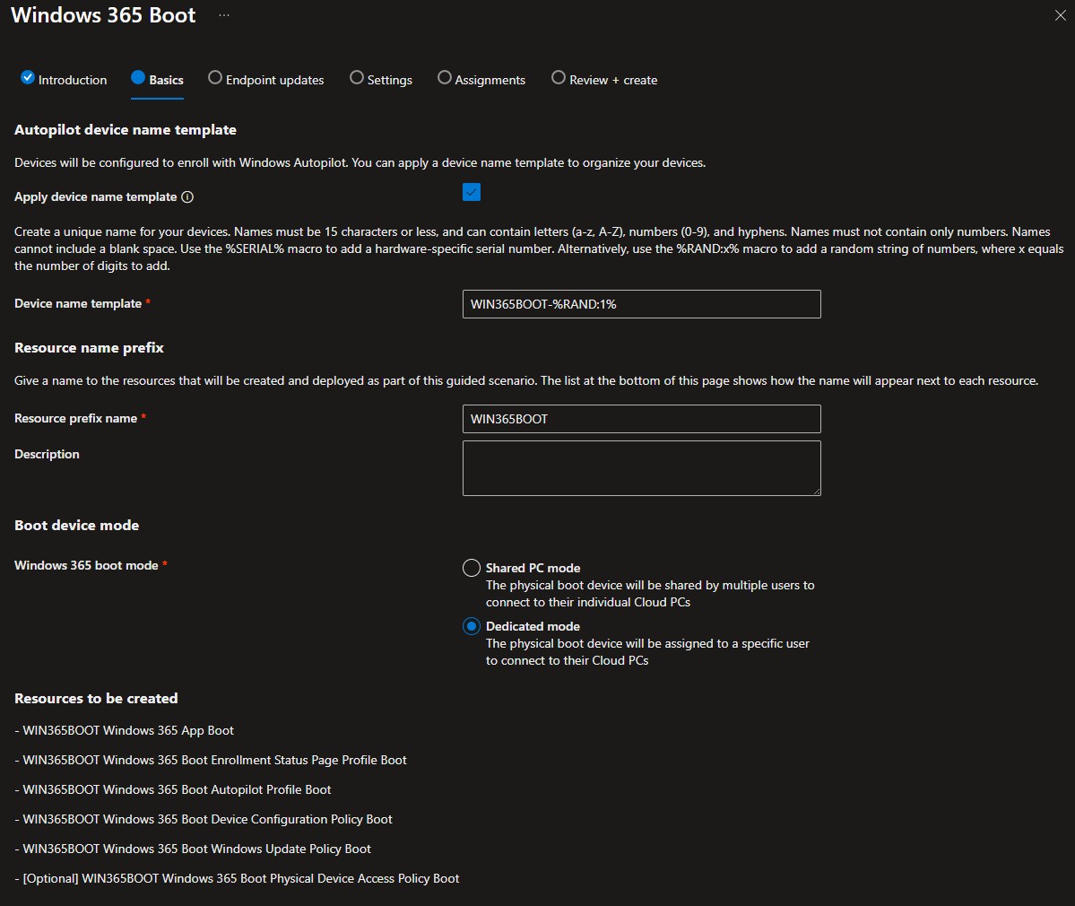Click inside the Description text area
Image resolution: width=1075 pixels, height=906 pixels.
[641, 467]
